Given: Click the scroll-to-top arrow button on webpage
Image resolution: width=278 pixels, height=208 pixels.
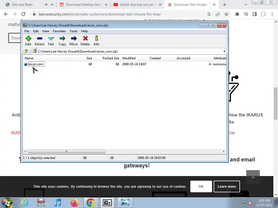Looking at the screenshot, I should (x=253, y=177).
